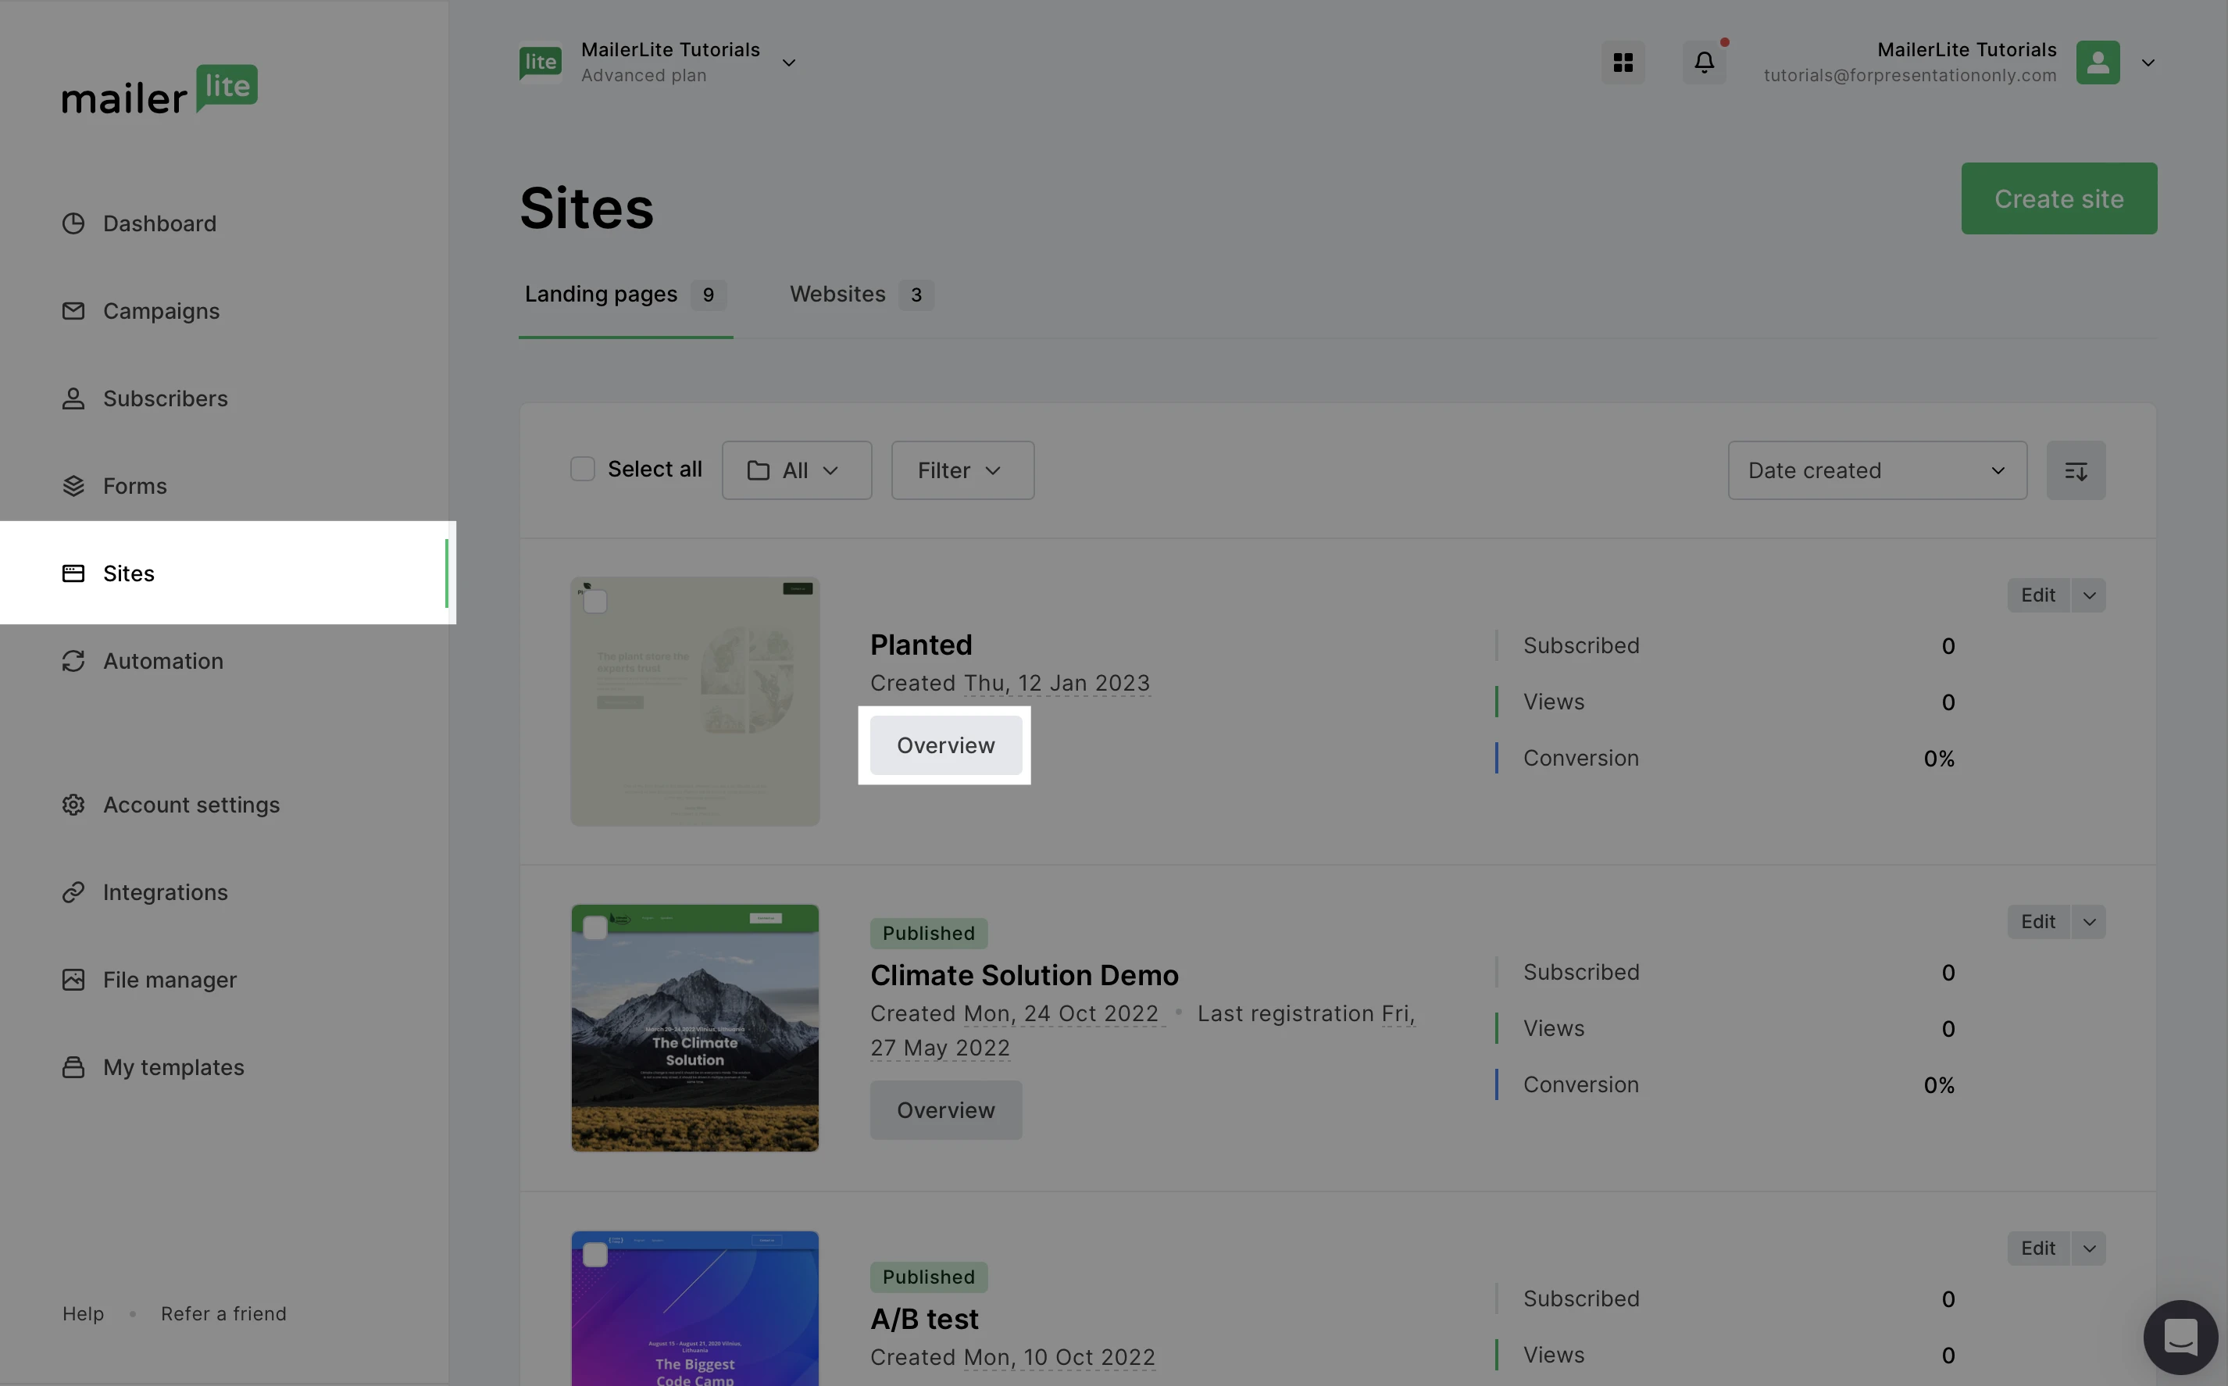Image resolution: width=2228 pixels, height=1386 pixels.
Task: Click the Create site button
Action: tap(2058, 199)
